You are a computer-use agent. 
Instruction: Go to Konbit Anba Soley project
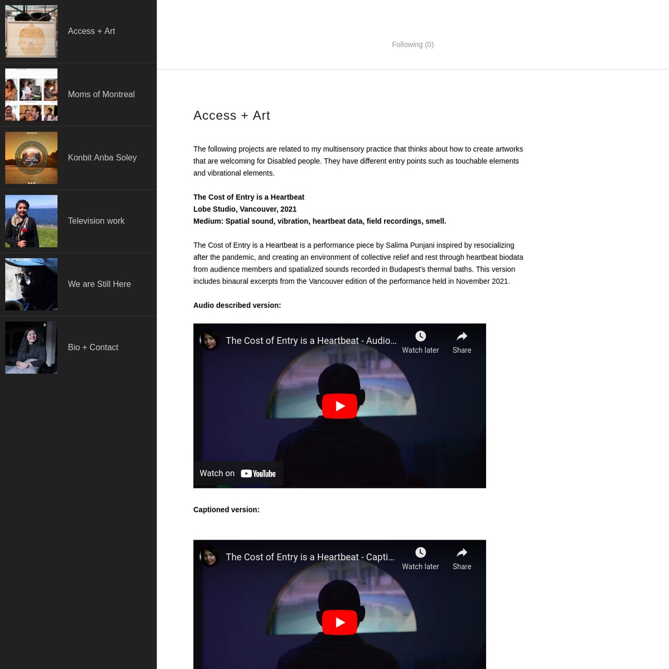click(x=102, y=158)
